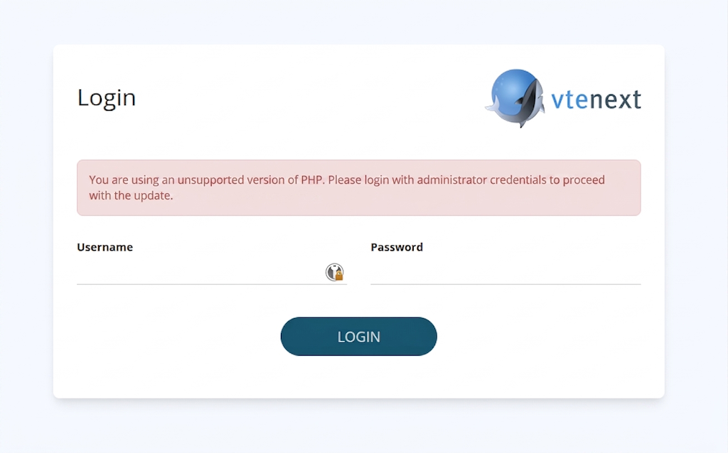Select the underline beneath the Password field
Screen dimensions: 728x453
point(505,284)
